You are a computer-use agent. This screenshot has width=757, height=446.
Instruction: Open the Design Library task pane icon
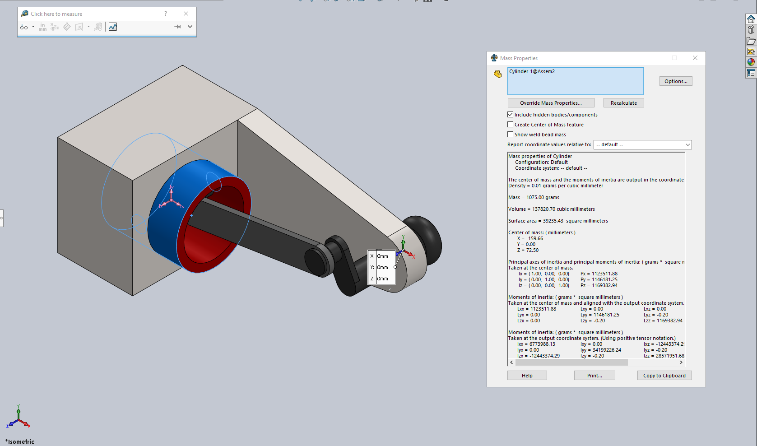coord(751,30)
